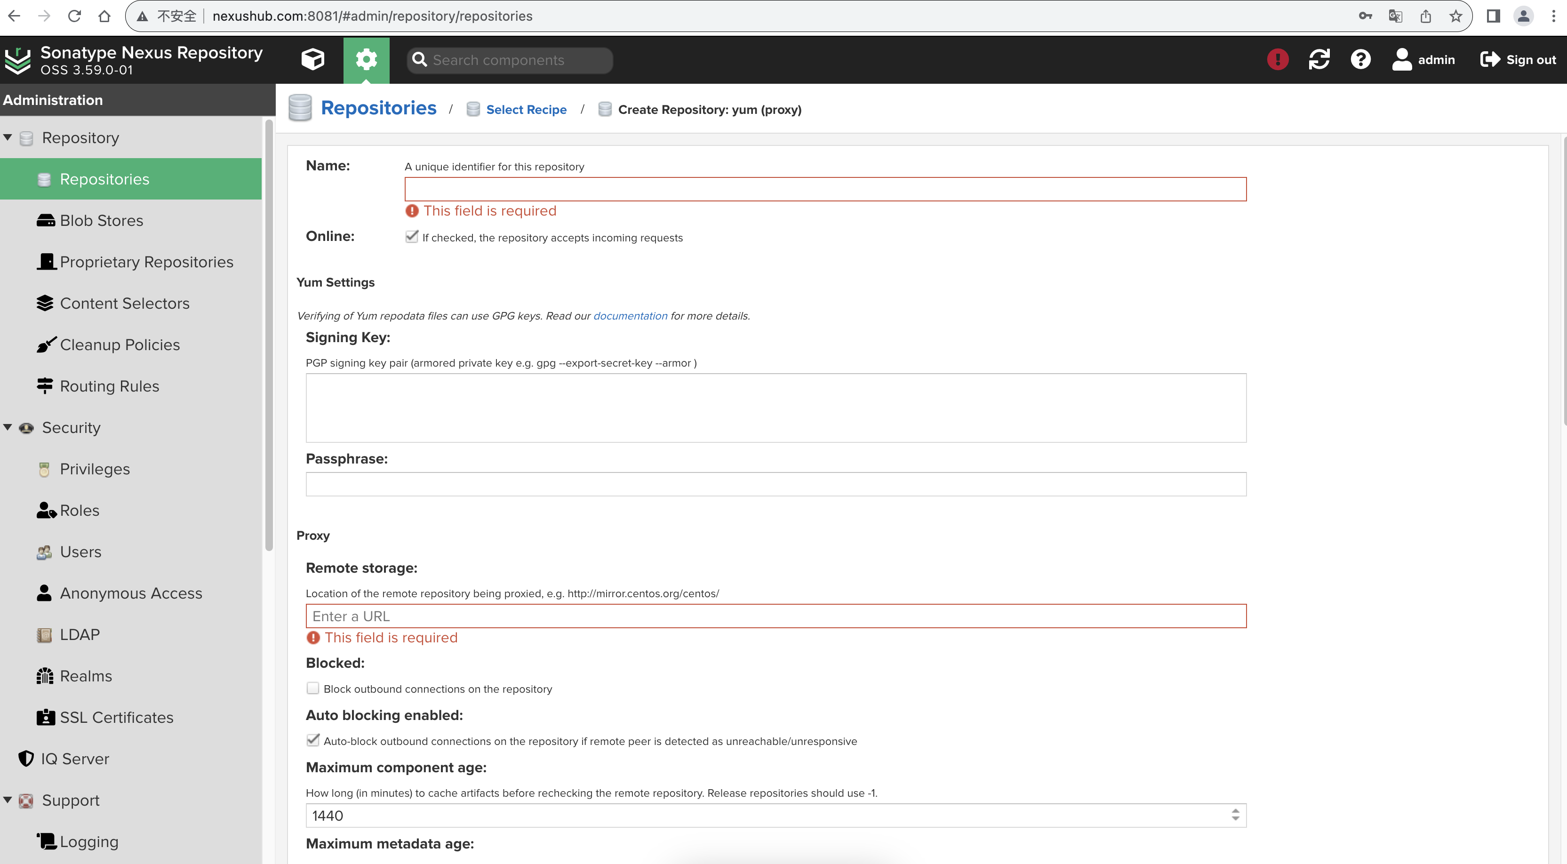Open the GPG documentation link
Image resolution: width=1567 pixels, height=864 pixels.
pos(630,316)
